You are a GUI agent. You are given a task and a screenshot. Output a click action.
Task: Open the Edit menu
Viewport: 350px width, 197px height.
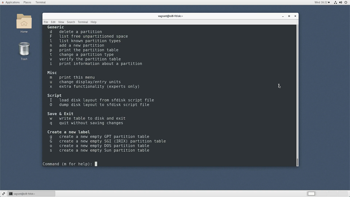click(53, 22)
